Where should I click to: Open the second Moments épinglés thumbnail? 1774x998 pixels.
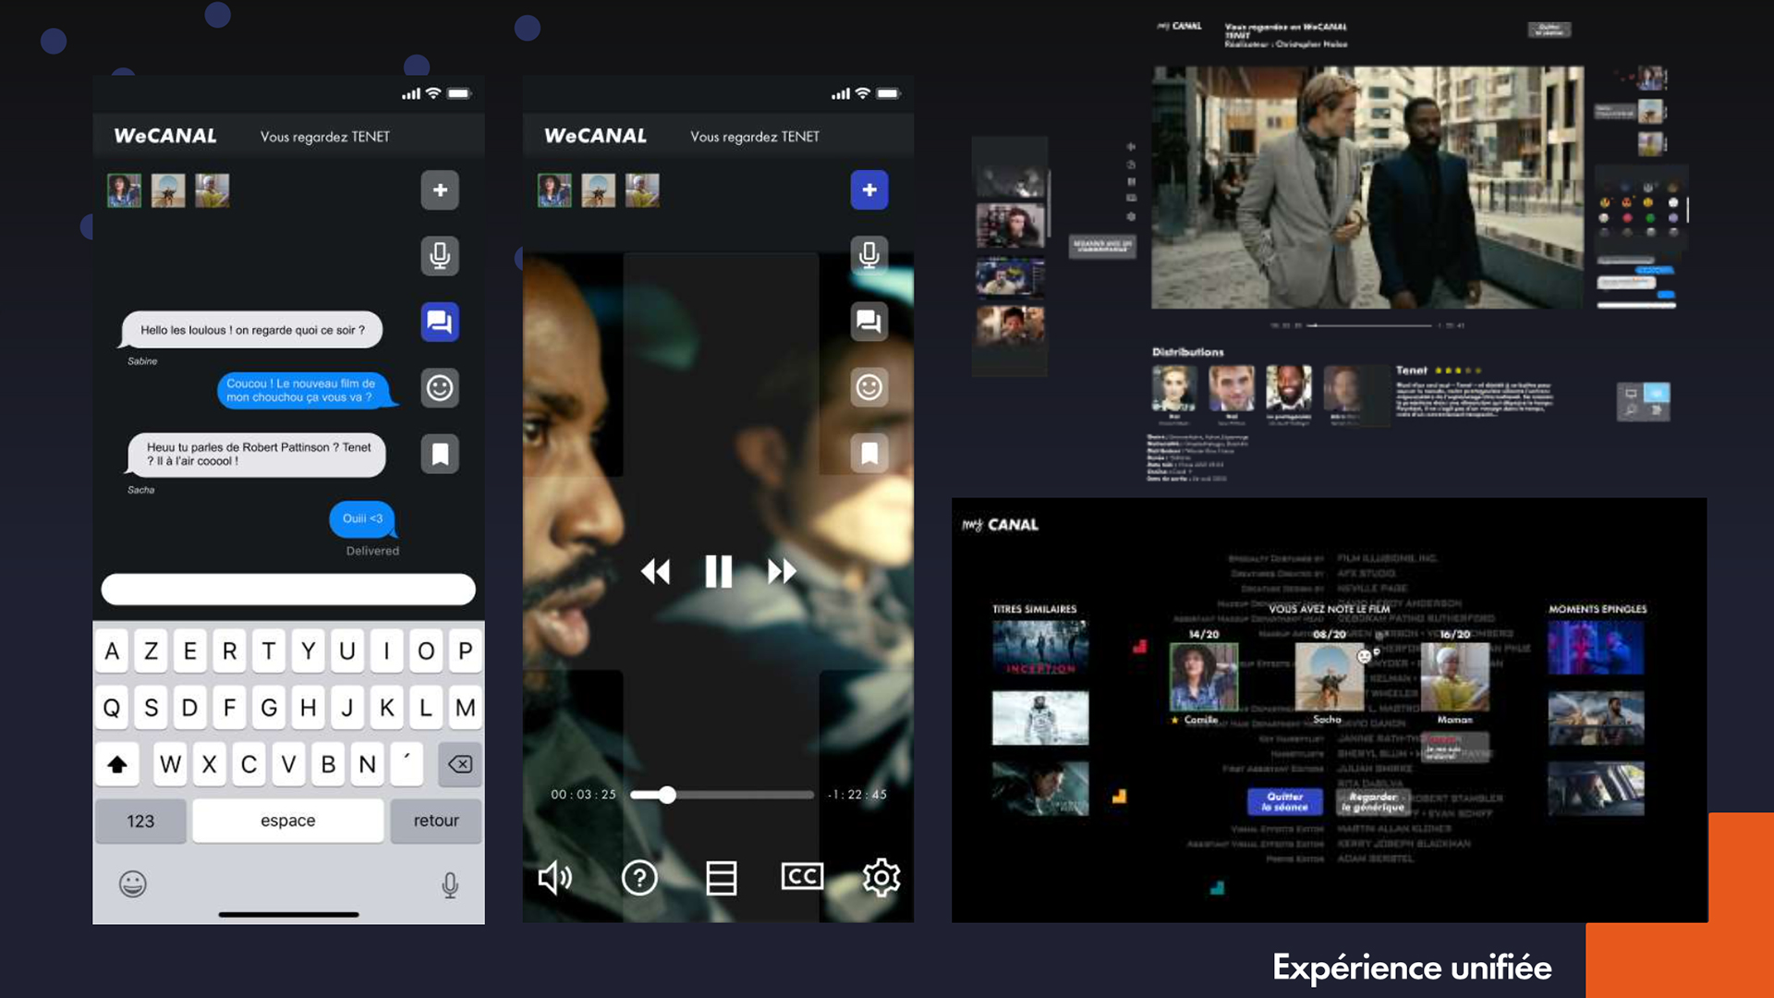click(x=1596, y=718)
